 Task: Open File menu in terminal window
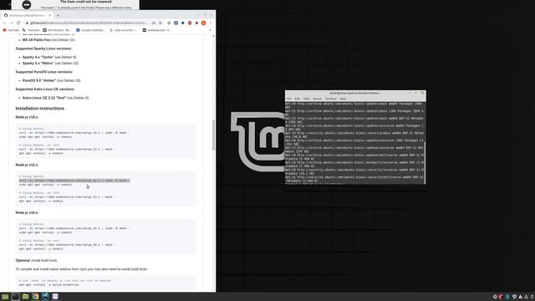click(x=289, y=99)
